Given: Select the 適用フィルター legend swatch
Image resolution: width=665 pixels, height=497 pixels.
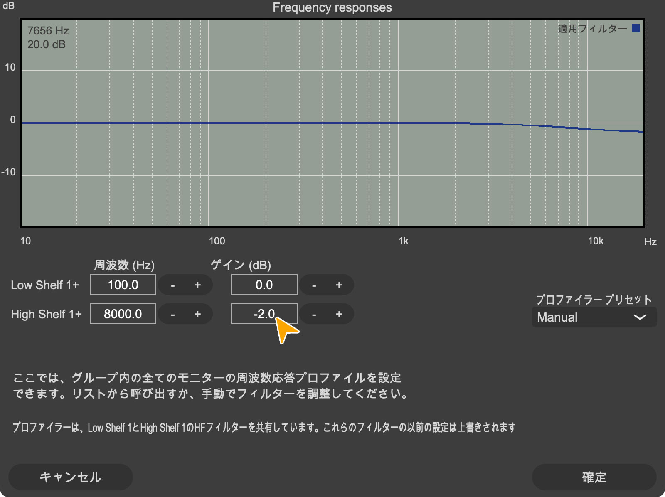Looking at the screenshot, I should click(x=635, y=28).
